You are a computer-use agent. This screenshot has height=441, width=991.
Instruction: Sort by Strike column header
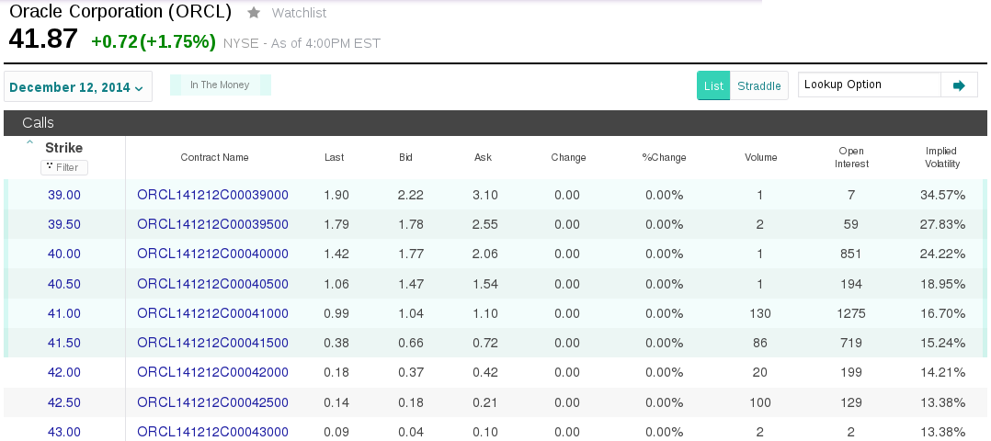(63, 148)
